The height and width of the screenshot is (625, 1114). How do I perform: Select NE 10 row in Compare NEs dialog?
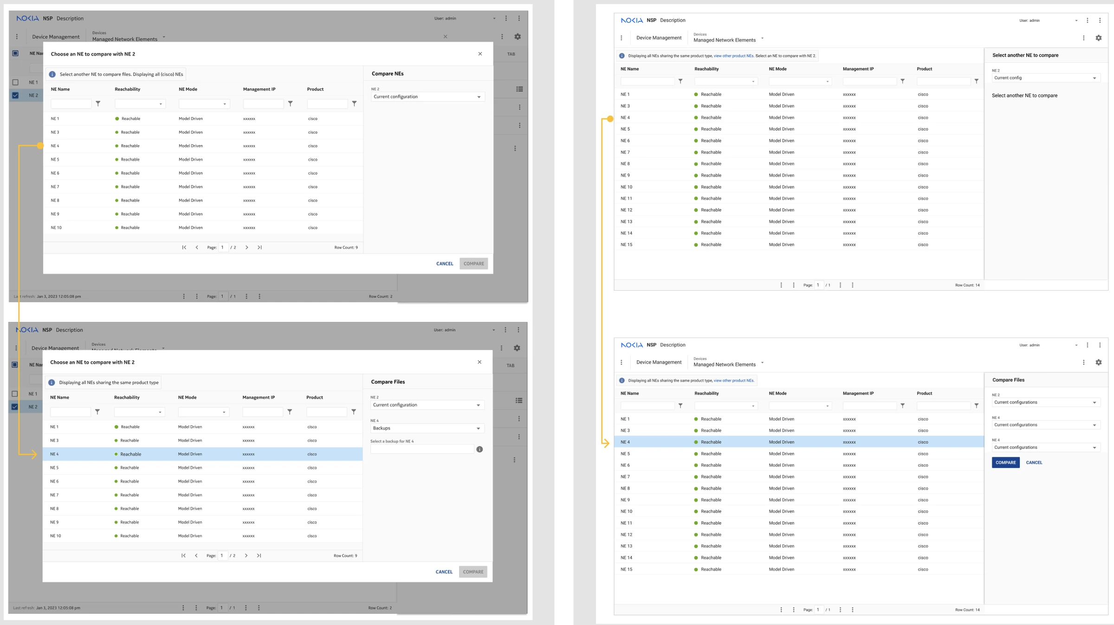(203, 228)
